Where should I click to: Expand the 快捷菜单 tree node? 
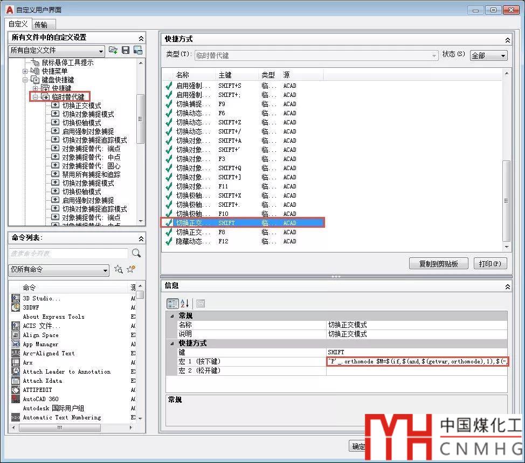tap(25, 71)
